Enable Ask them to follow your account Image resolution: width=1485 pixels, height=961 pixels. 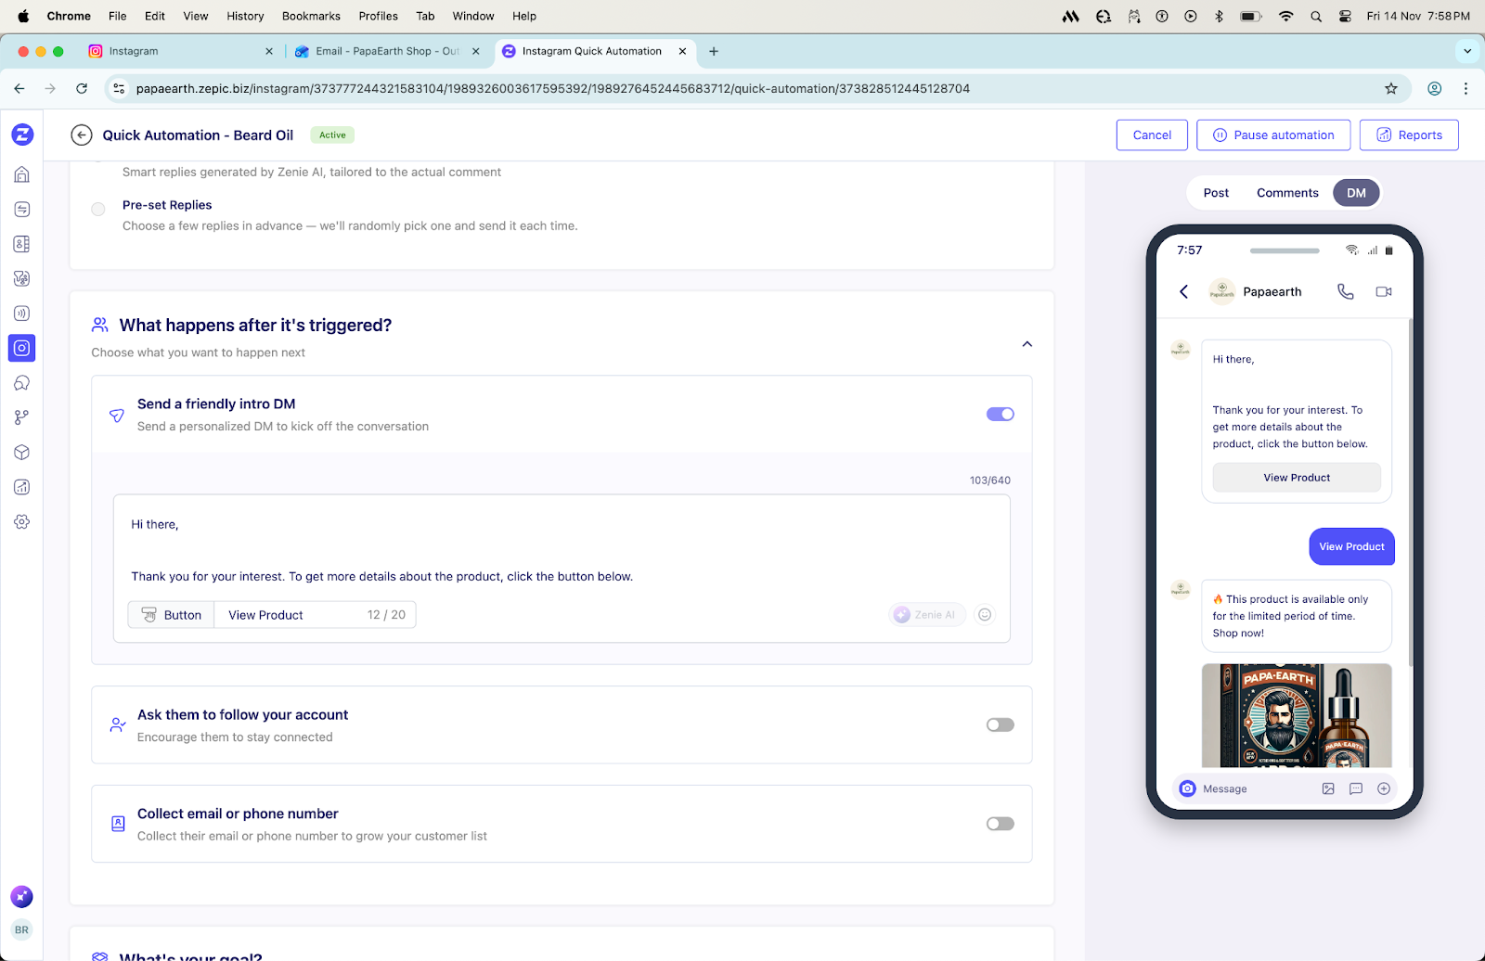pyautogui.click(x=1000, y=724)
